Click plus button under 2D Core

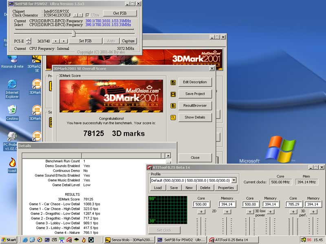pyautogui.click(x=201, y=211)
